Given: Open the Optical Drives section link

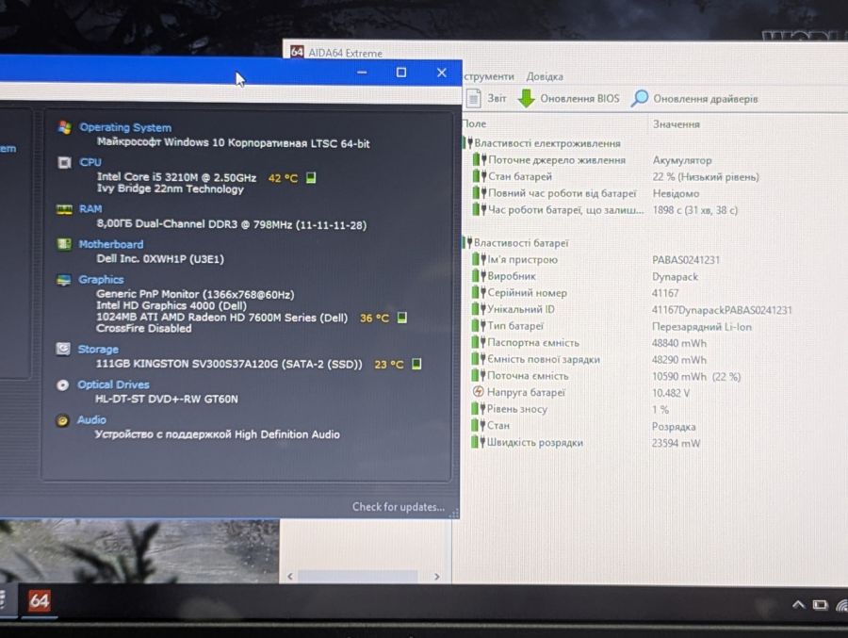Looking at the screenshot, I should pyautogui.click(x=113, y=384).
